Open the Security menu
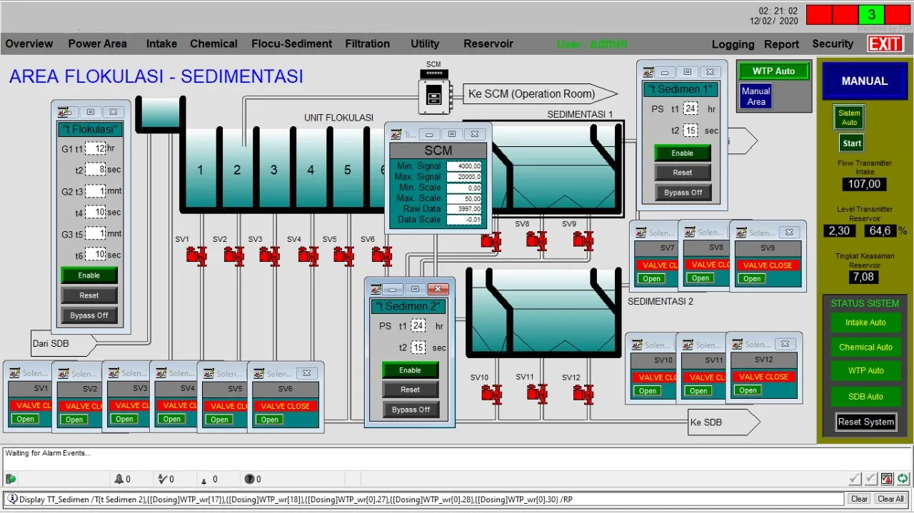 tap(833, 44)
